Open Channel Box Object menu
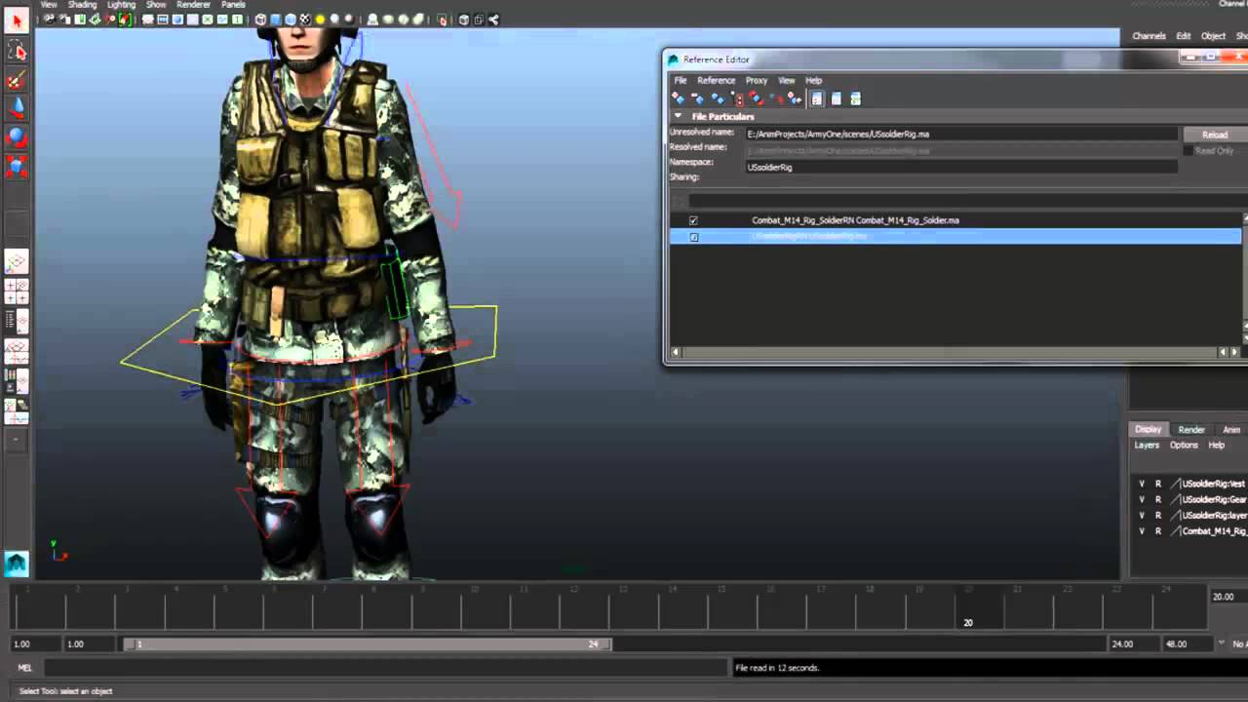1248x702 pixels. (x=1213, y=36)
